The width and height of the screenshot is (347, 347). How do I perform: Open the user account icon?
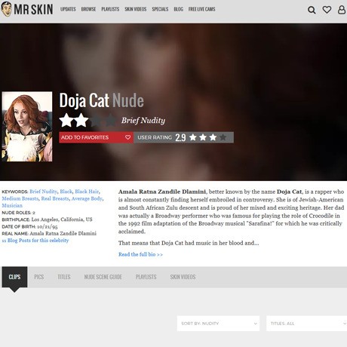(342, 10)
